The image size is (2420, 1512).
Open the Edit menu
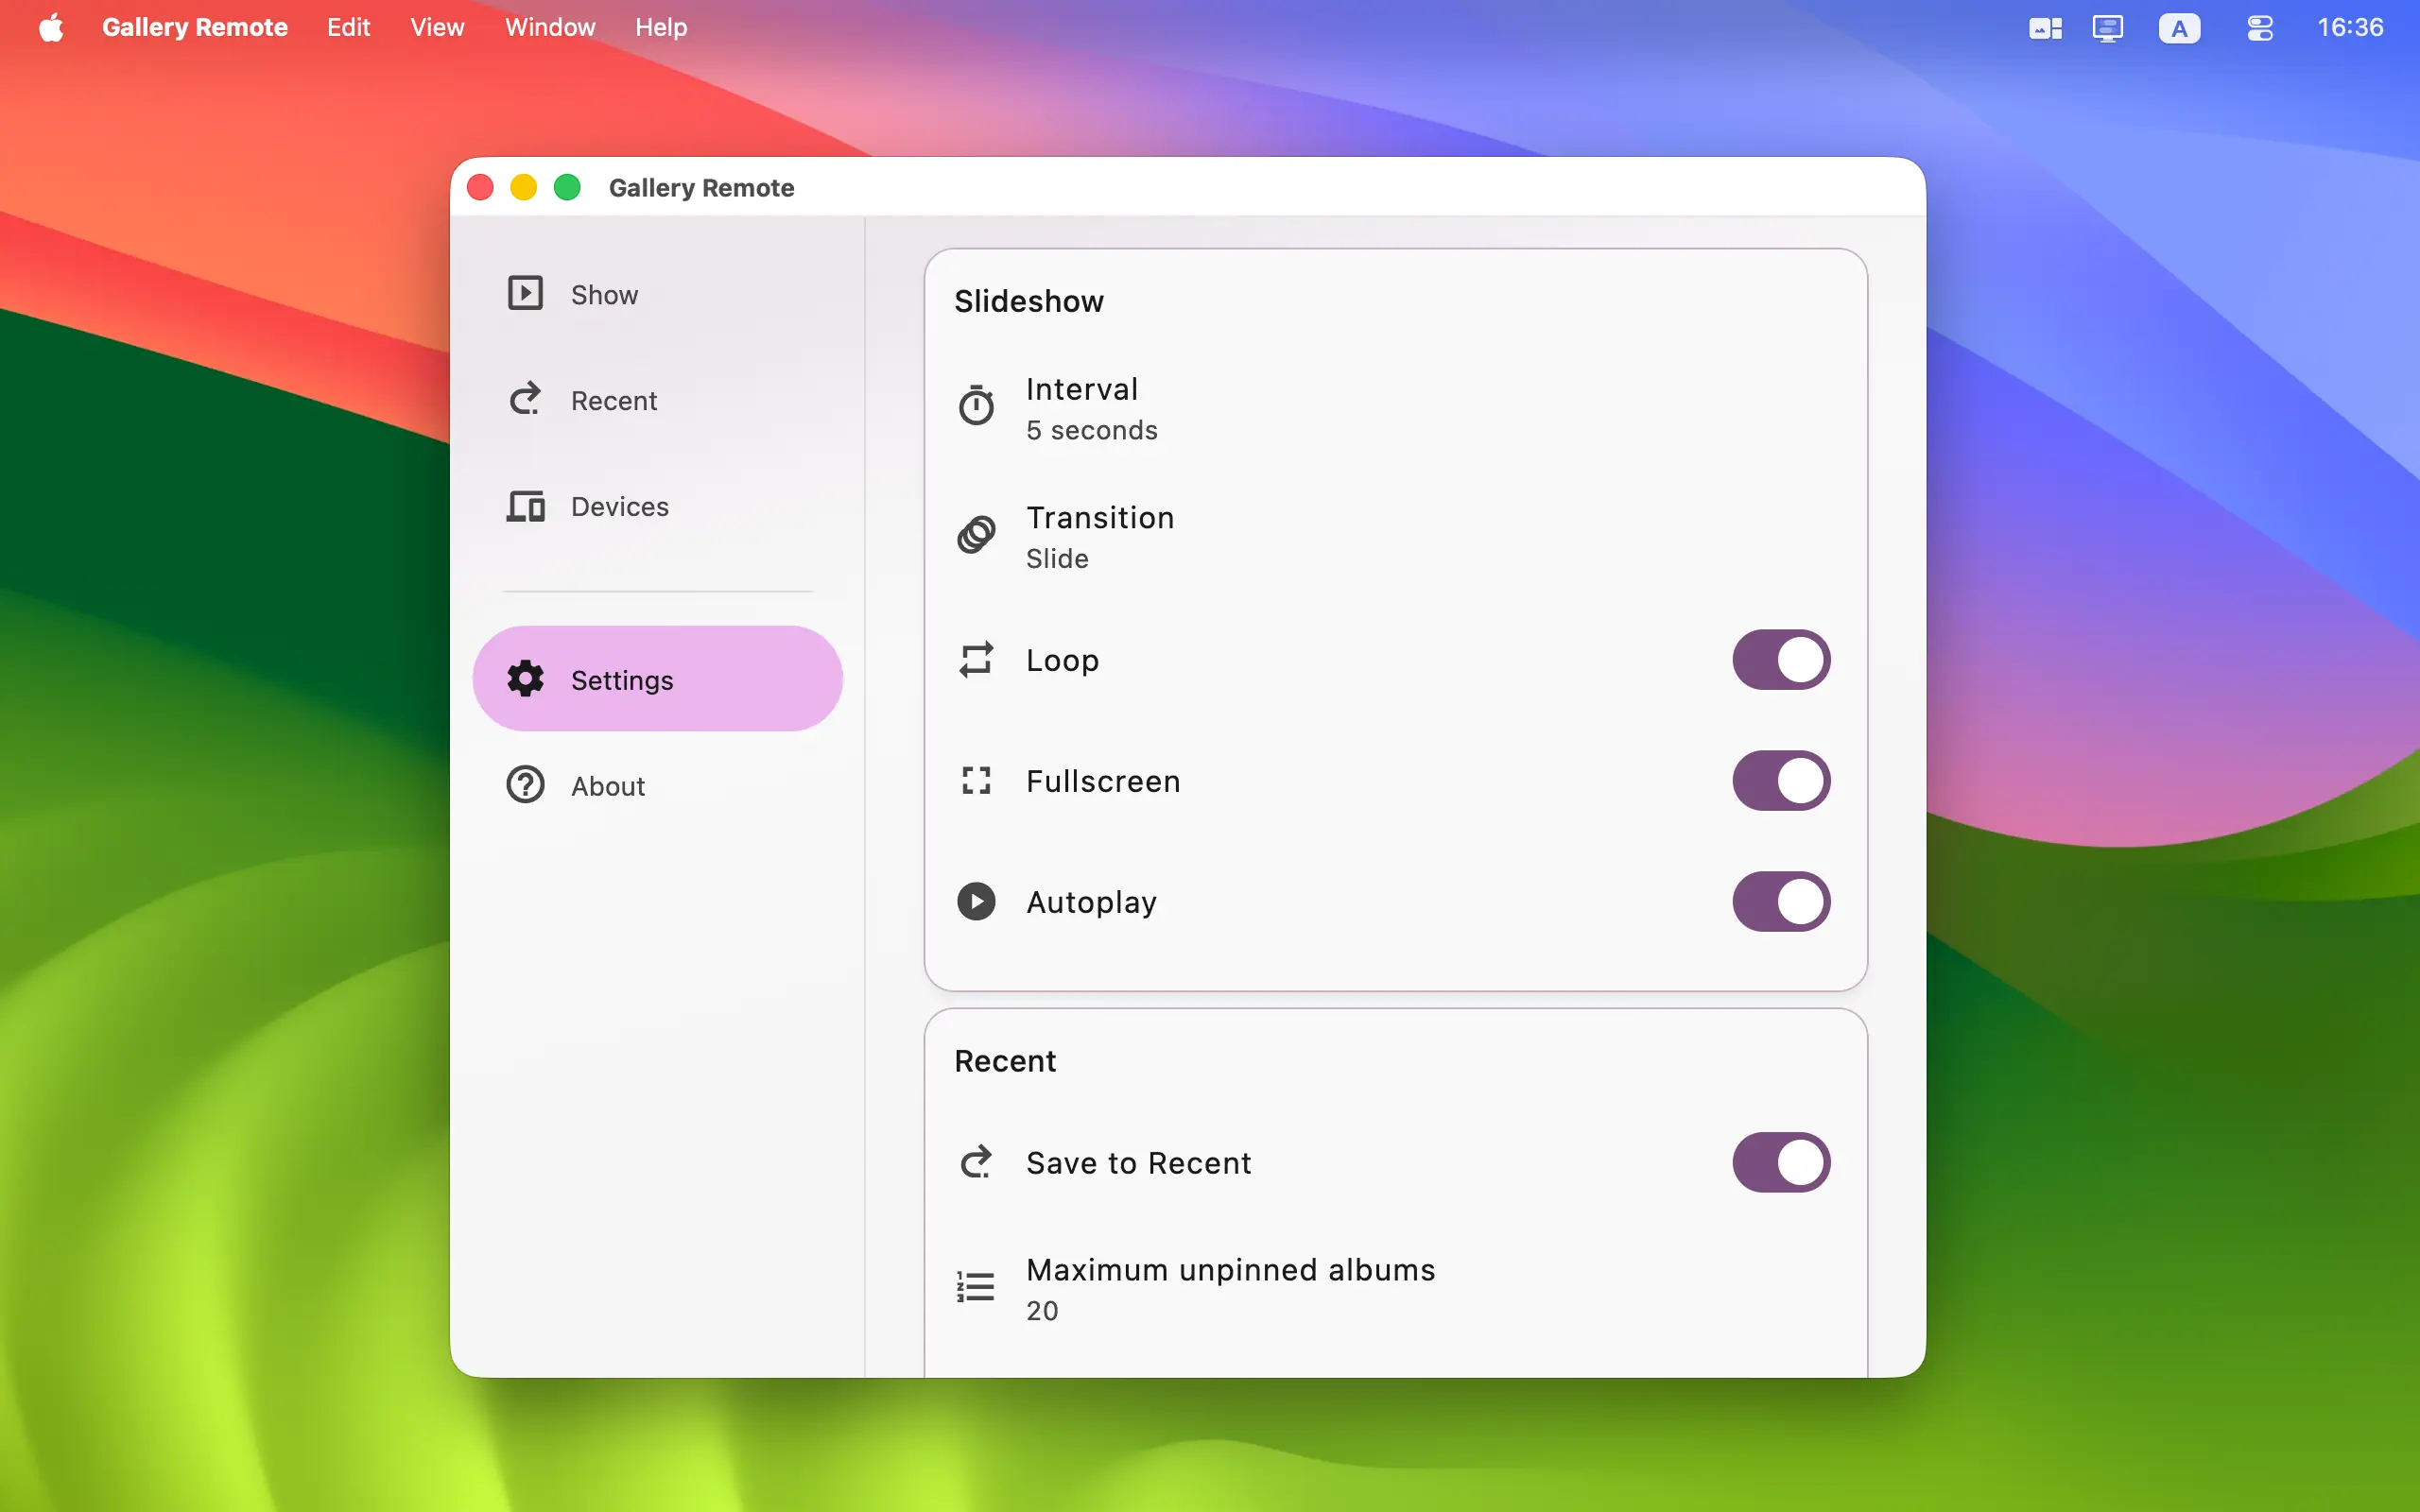coord(348,27)
